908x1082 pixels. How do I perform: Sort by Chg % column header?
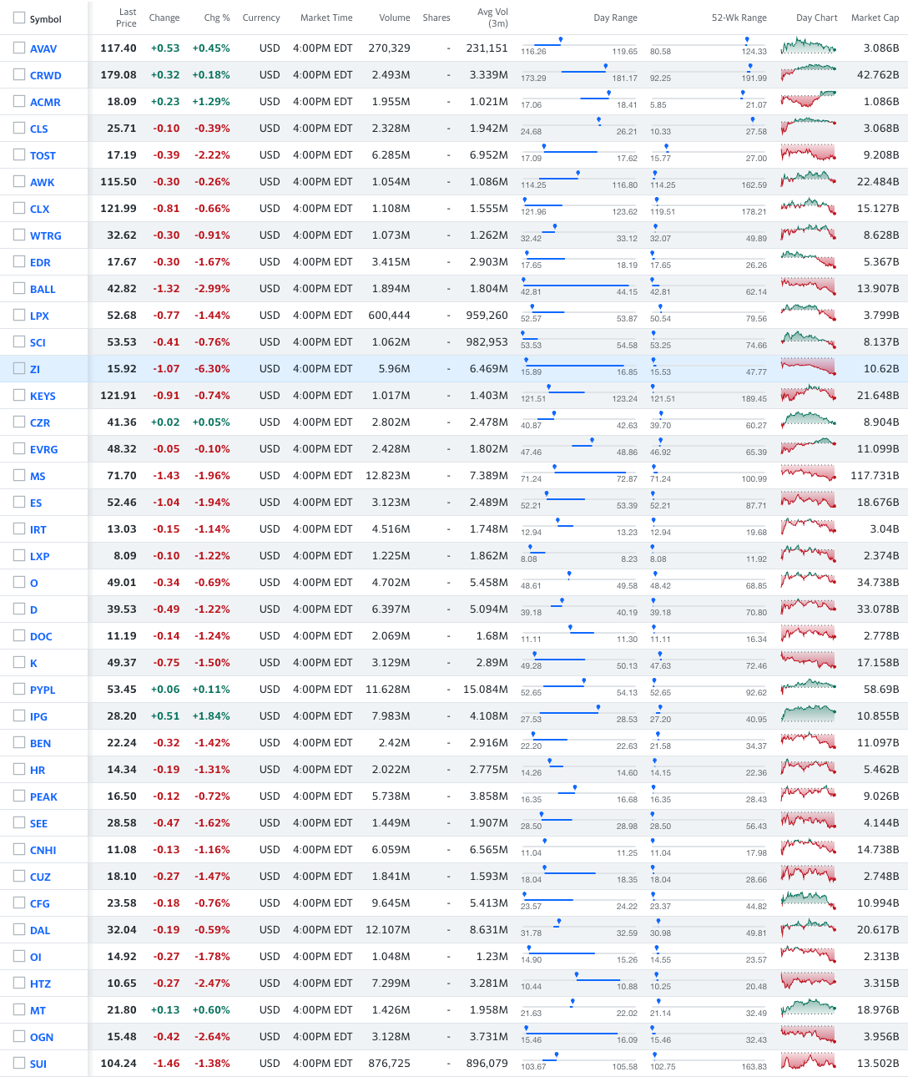217,18
